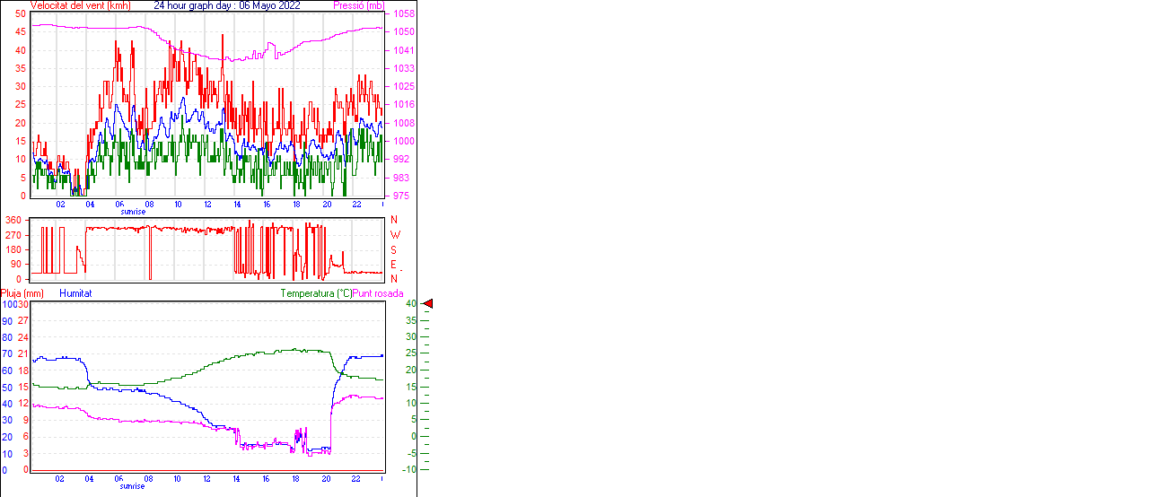Click the 975 value on the pressure axis

[x=400, y=196]
